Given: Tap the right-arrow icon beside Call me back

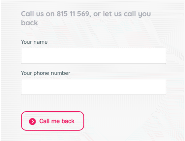Looking at the screenshot, I should [32, 122].
